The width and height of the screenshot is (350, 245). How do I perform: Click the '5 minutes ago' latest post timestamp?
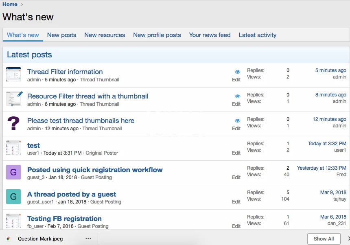330,70
